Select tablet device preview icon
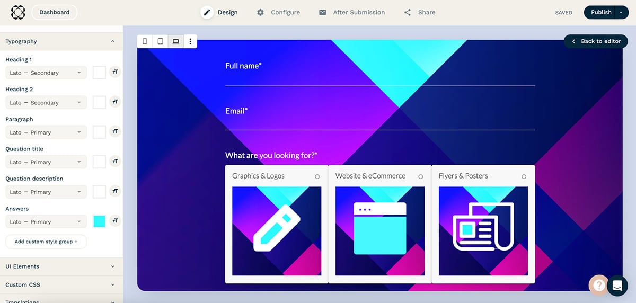The image size is (636, 303). (x=161, y=41)
